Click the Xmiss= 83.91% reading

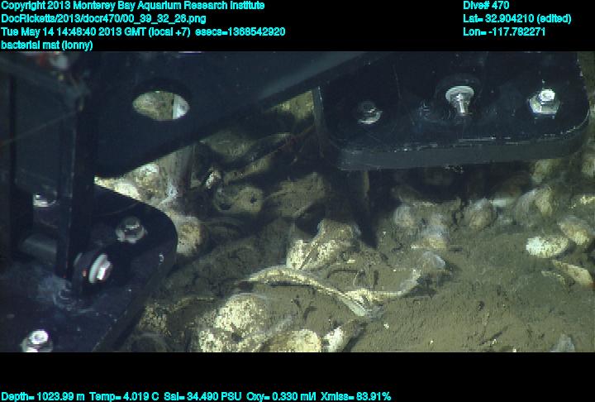click(355, 397)
